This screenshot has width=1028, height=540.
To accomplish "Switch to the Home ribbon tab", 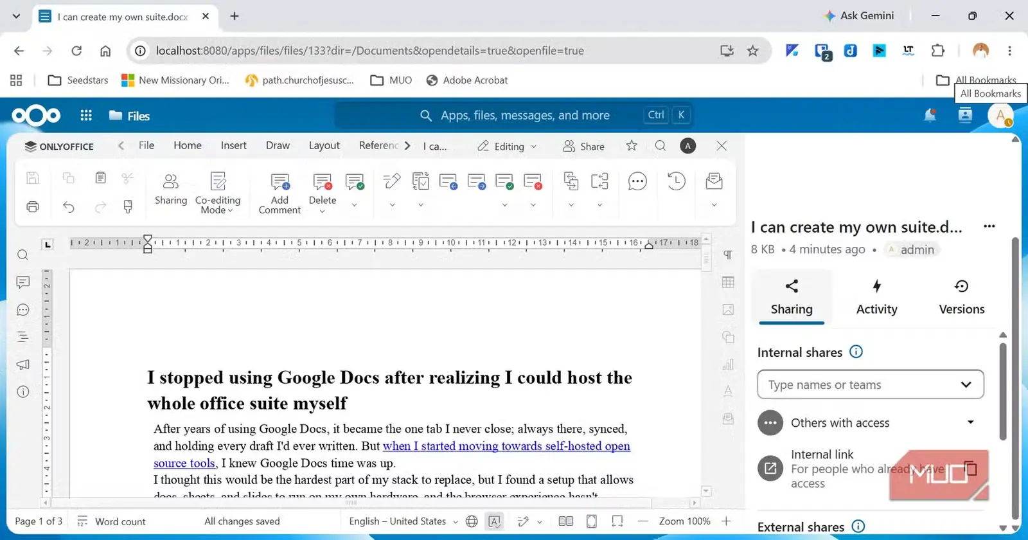I will 188,145.
